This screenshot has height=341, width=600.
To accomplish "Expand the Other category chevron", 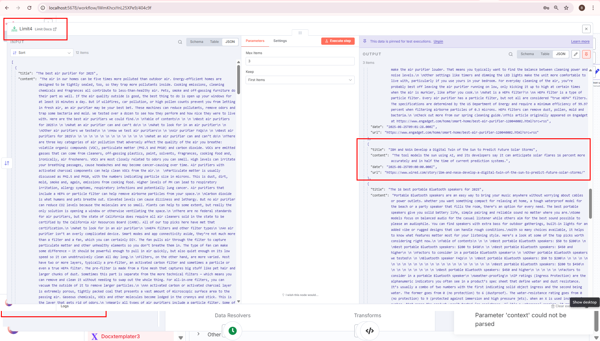I will tap(198, 334).
